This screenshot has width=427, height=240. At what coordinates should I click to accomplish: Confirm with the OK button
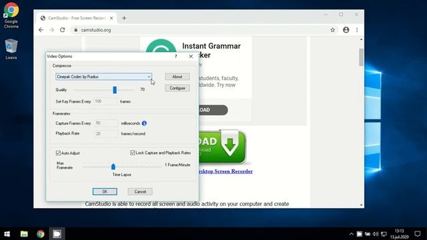pos(105,191)
